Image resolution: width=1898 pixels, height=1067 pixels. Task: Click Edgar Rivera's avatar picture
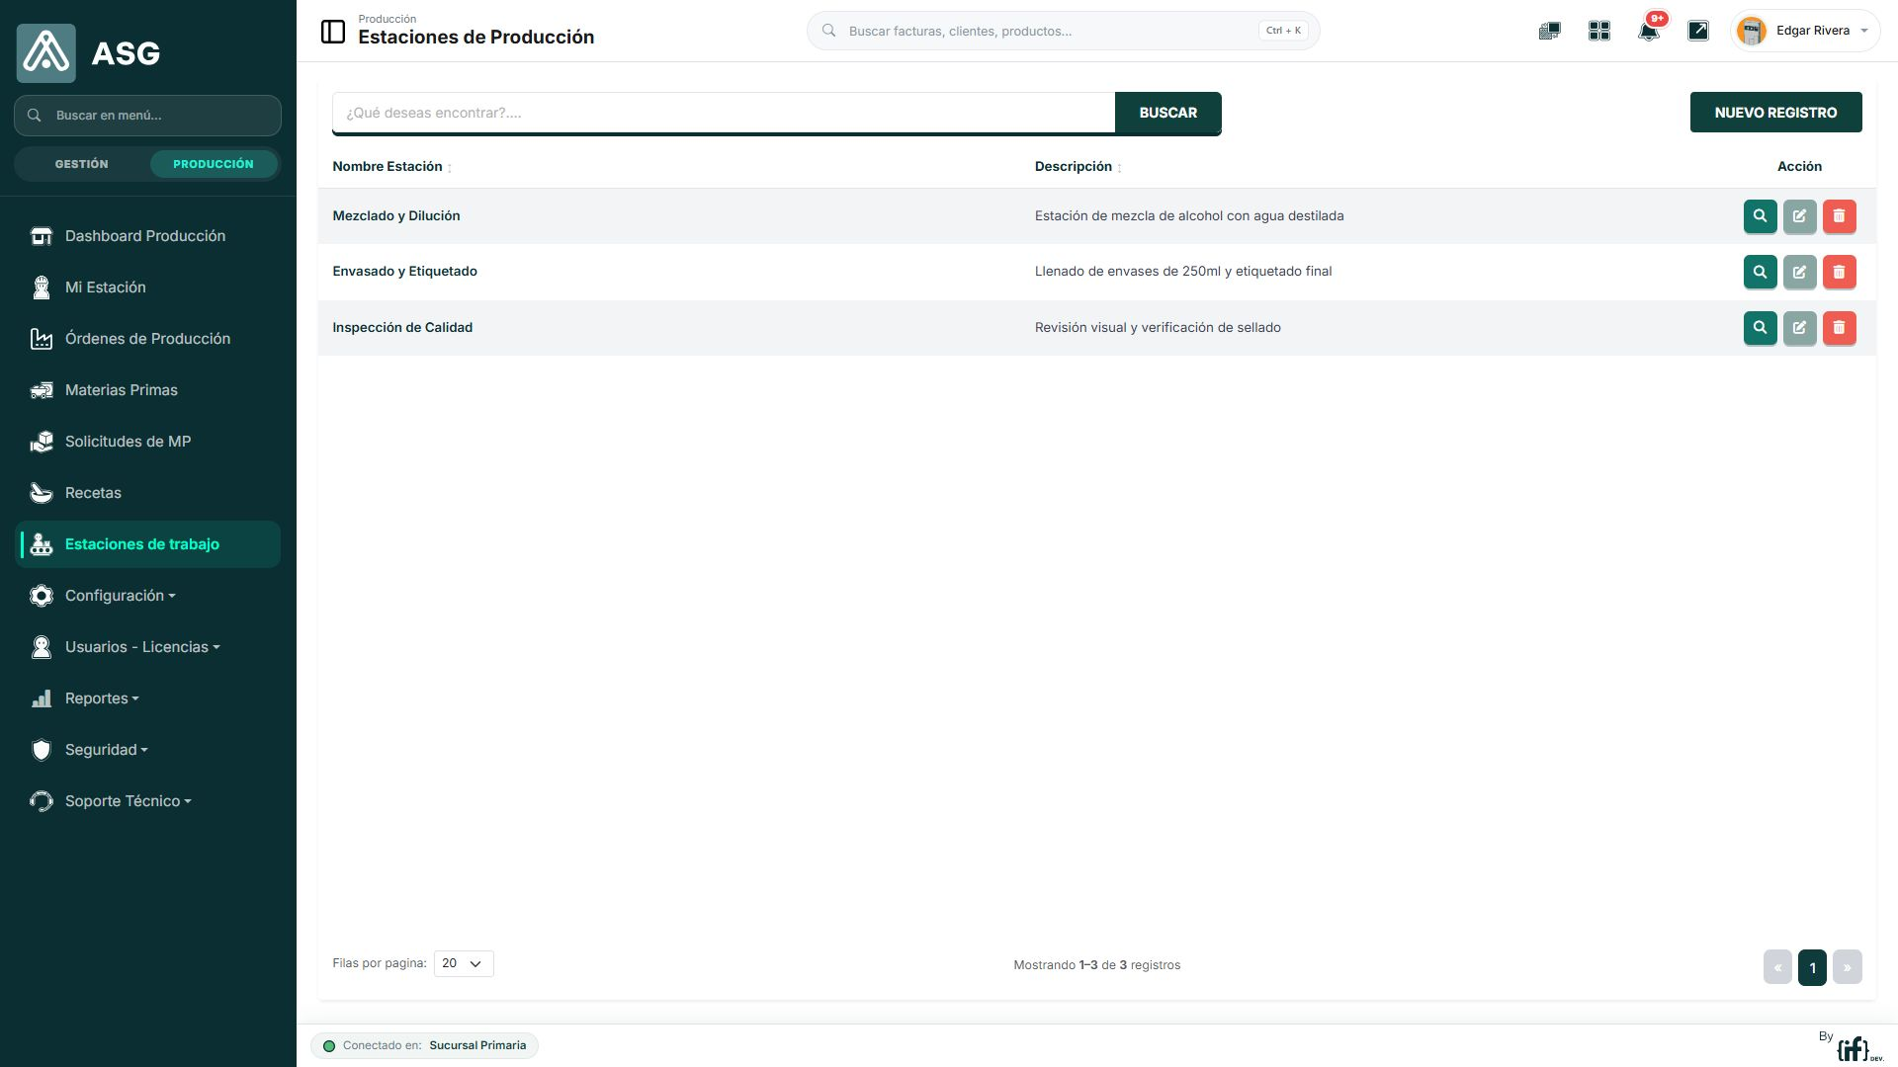pyautogui.click(x=1751, y=31)
